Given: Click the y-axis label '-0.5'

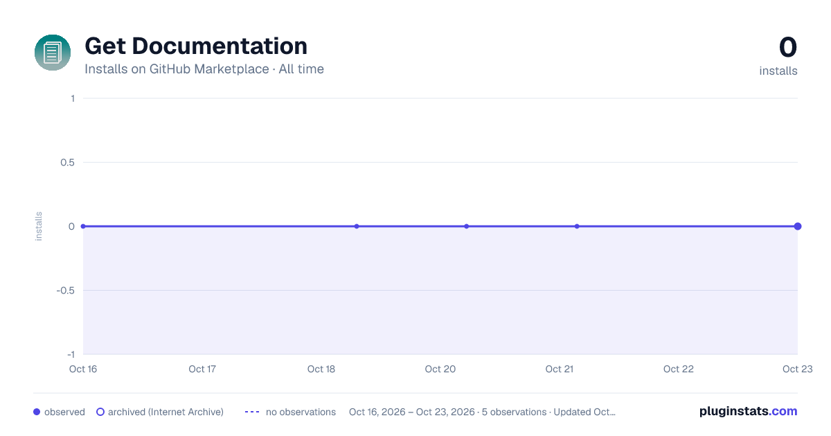Looking at the screenshot, I should coord(66,291).
